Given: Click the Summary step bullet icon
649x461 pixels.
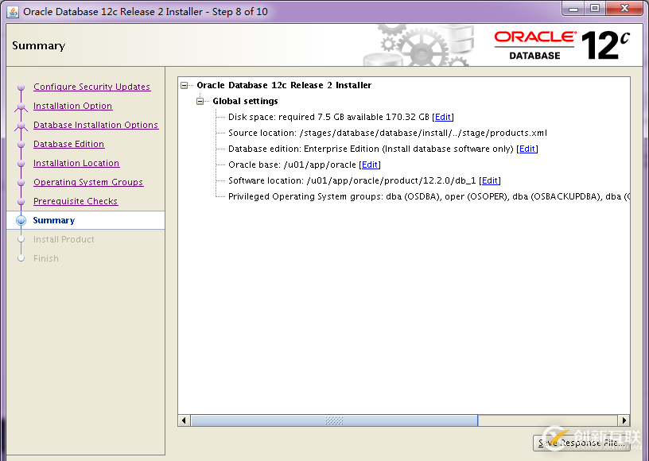Looking at the screenshot, I should tap(21, 220).
